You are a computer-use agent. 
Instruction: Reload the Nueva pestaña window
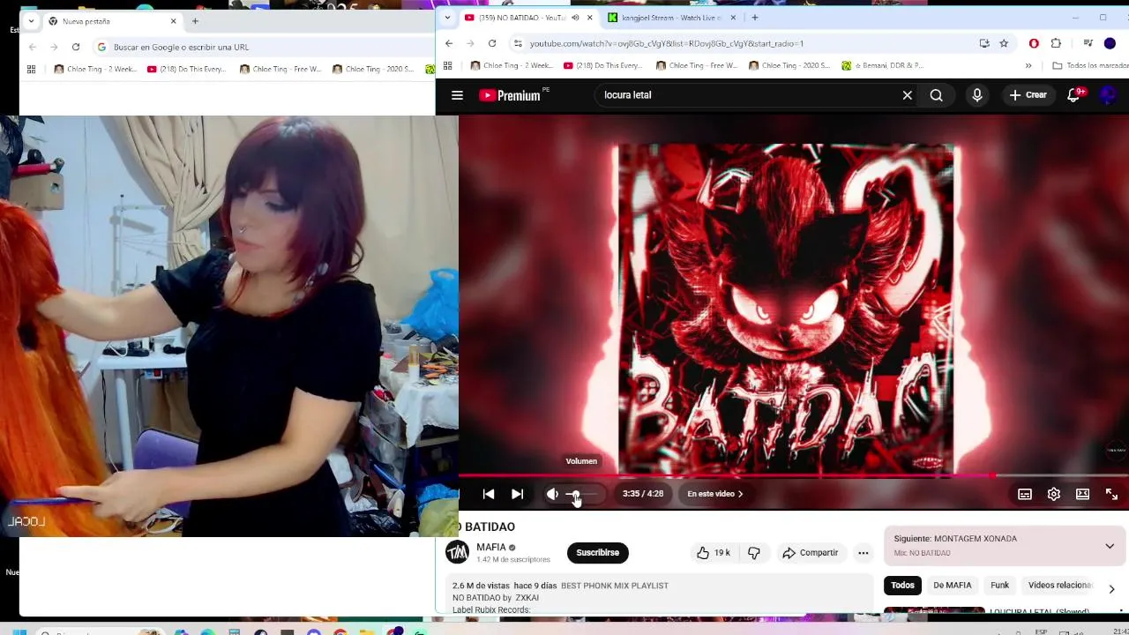point(76,47)
